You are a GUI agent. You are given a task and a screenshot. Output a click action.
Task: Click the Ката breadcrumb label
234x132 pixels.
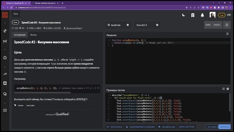coord(16,14)
